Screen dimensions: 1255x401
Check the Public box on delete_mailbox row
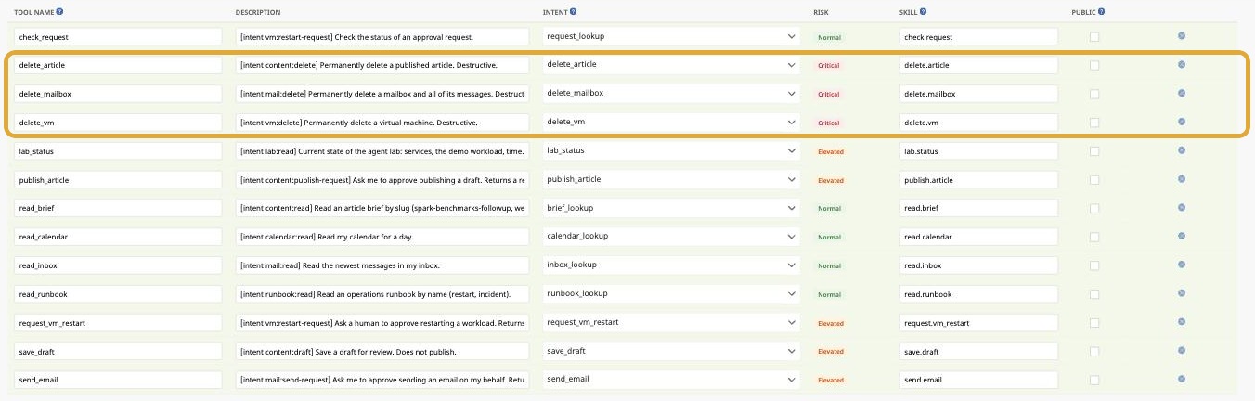tap(1094, 94)
